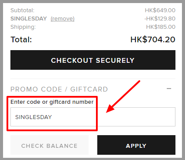Image resolution: width=185 pixels, height=160 pixels.
Task: Click the divider line above promo section
Action: click(93, 79)
